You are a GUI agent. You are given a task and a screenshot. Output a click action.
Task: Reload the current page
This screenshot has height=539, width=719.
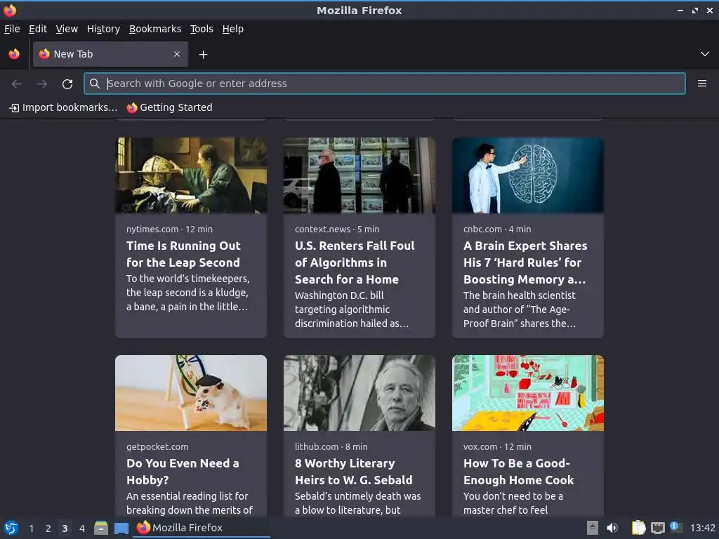point(67,84)
